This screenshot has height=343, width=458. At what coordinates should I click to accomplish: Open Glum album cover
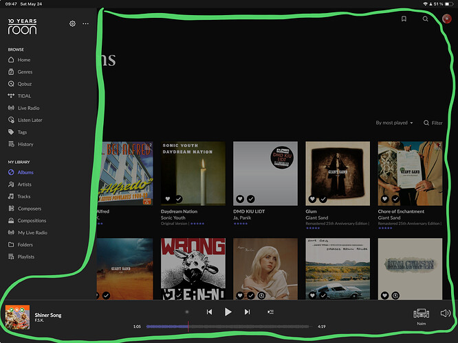click(x=338, y=174)
